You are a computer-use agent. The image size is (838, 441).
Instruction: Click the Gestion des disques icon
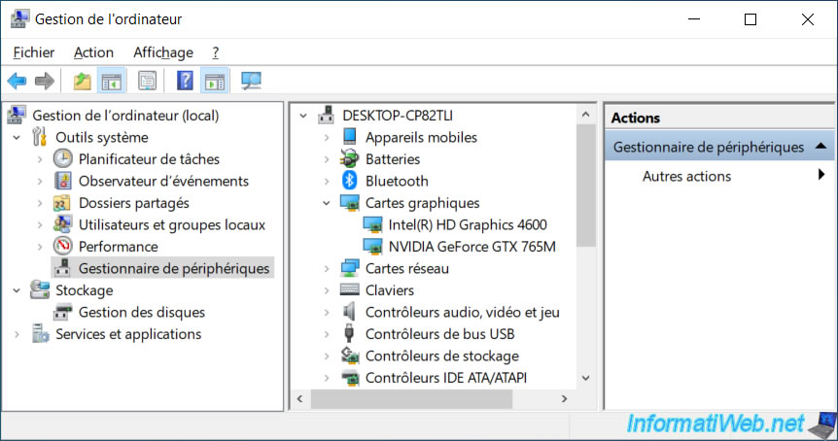62,312
